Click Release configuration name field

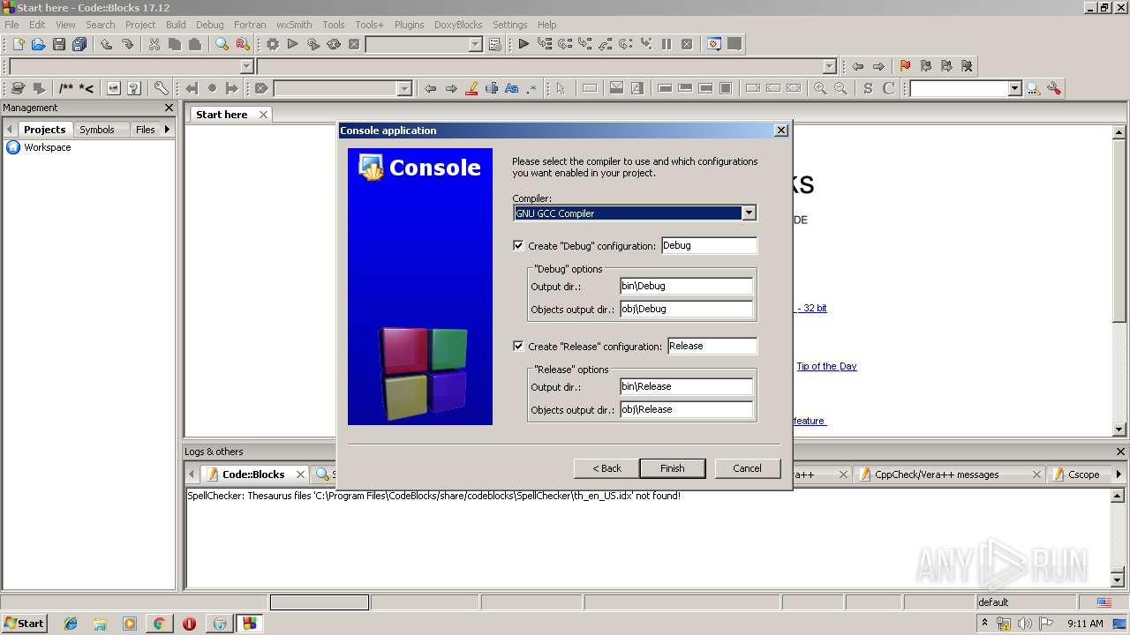[x=712, y=346]
